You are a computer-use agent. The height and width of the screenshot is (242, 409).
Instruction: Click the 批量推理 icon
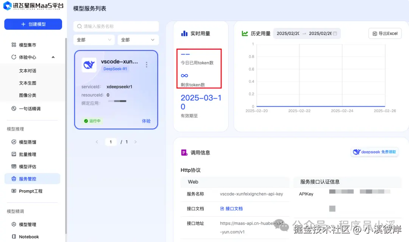point(14,154)
